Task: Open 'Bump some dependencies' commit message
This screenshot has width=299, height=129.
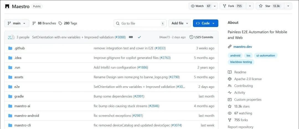Action: pyautogui.click(x=113, y=96)
